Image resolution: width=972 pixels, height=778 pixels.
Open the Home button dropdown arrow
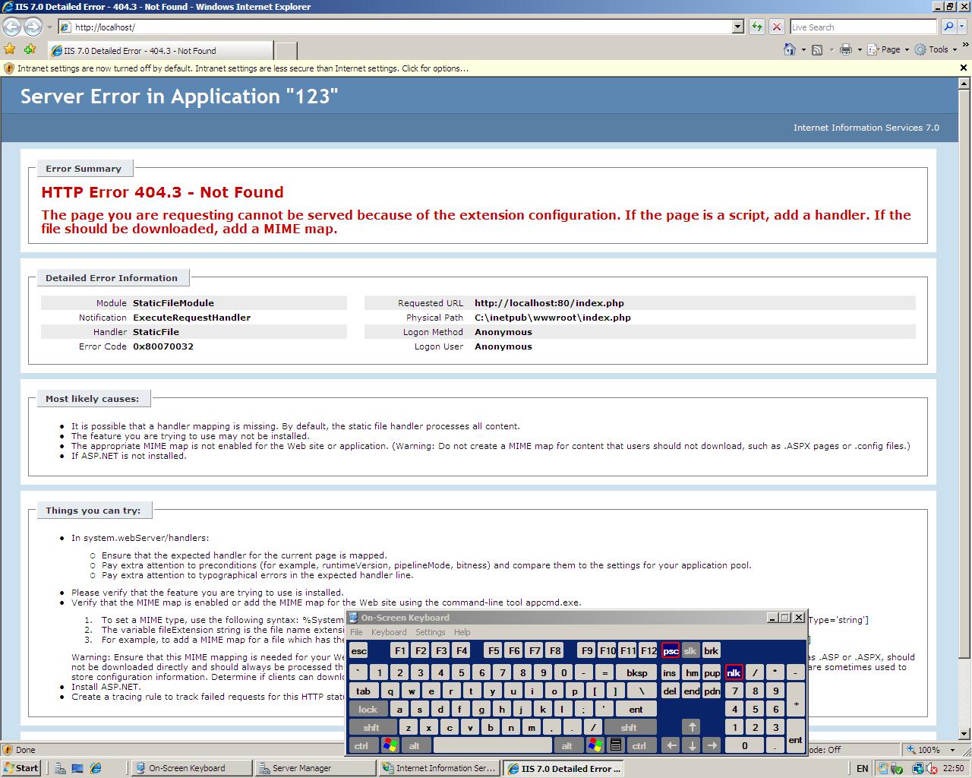click(803, 49)
